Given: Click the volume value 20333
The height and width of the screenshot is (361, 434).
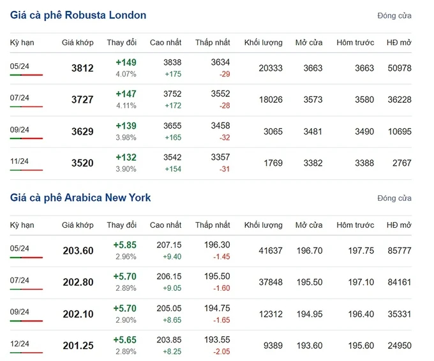Looking at the screenshot, I should 271,68.
